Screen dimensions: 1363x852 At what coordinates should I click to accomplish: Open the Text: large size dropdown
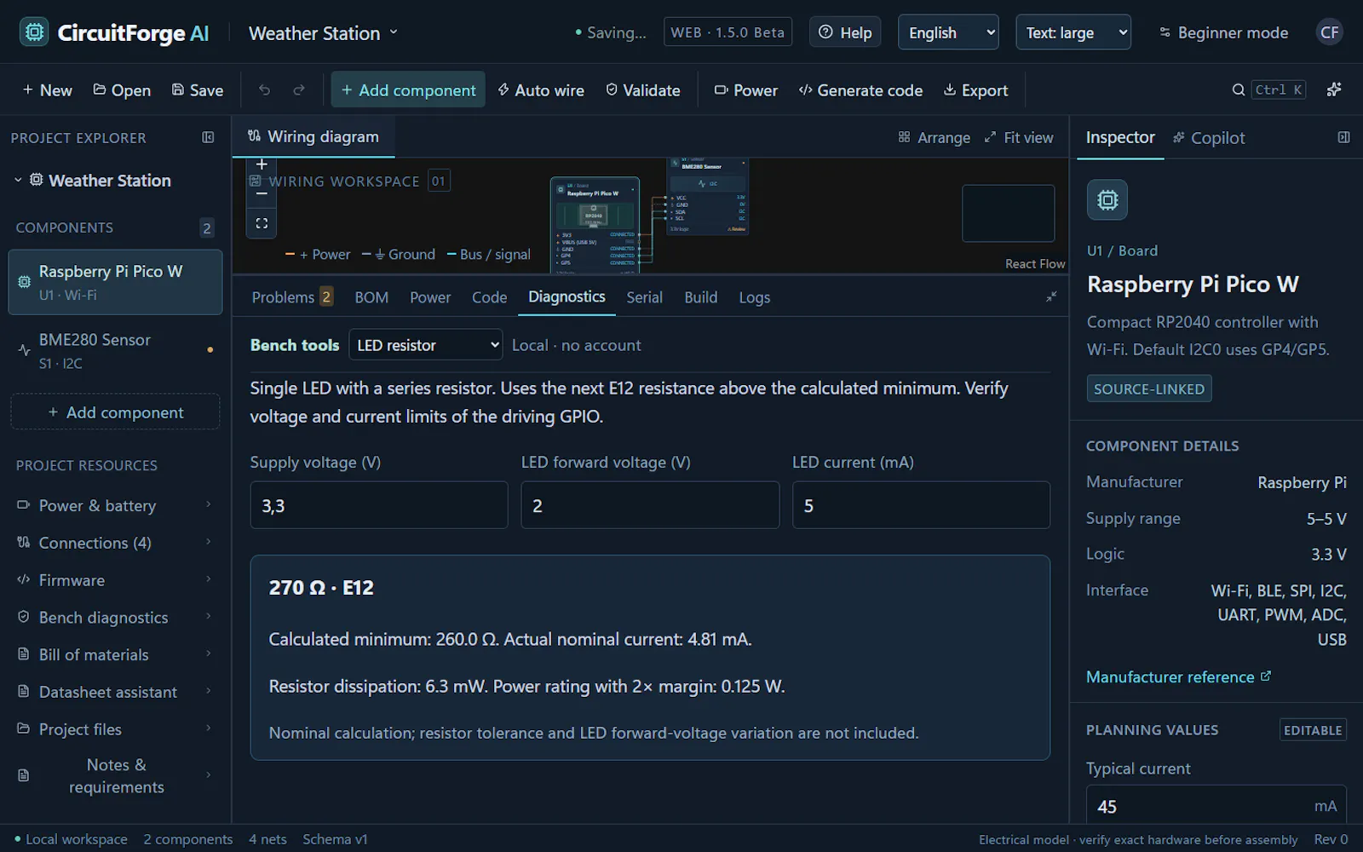[1073, 32]
